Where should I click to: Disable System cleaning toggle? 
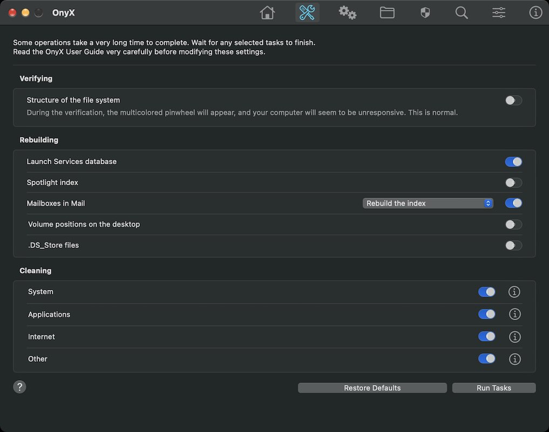pos(487,292)
